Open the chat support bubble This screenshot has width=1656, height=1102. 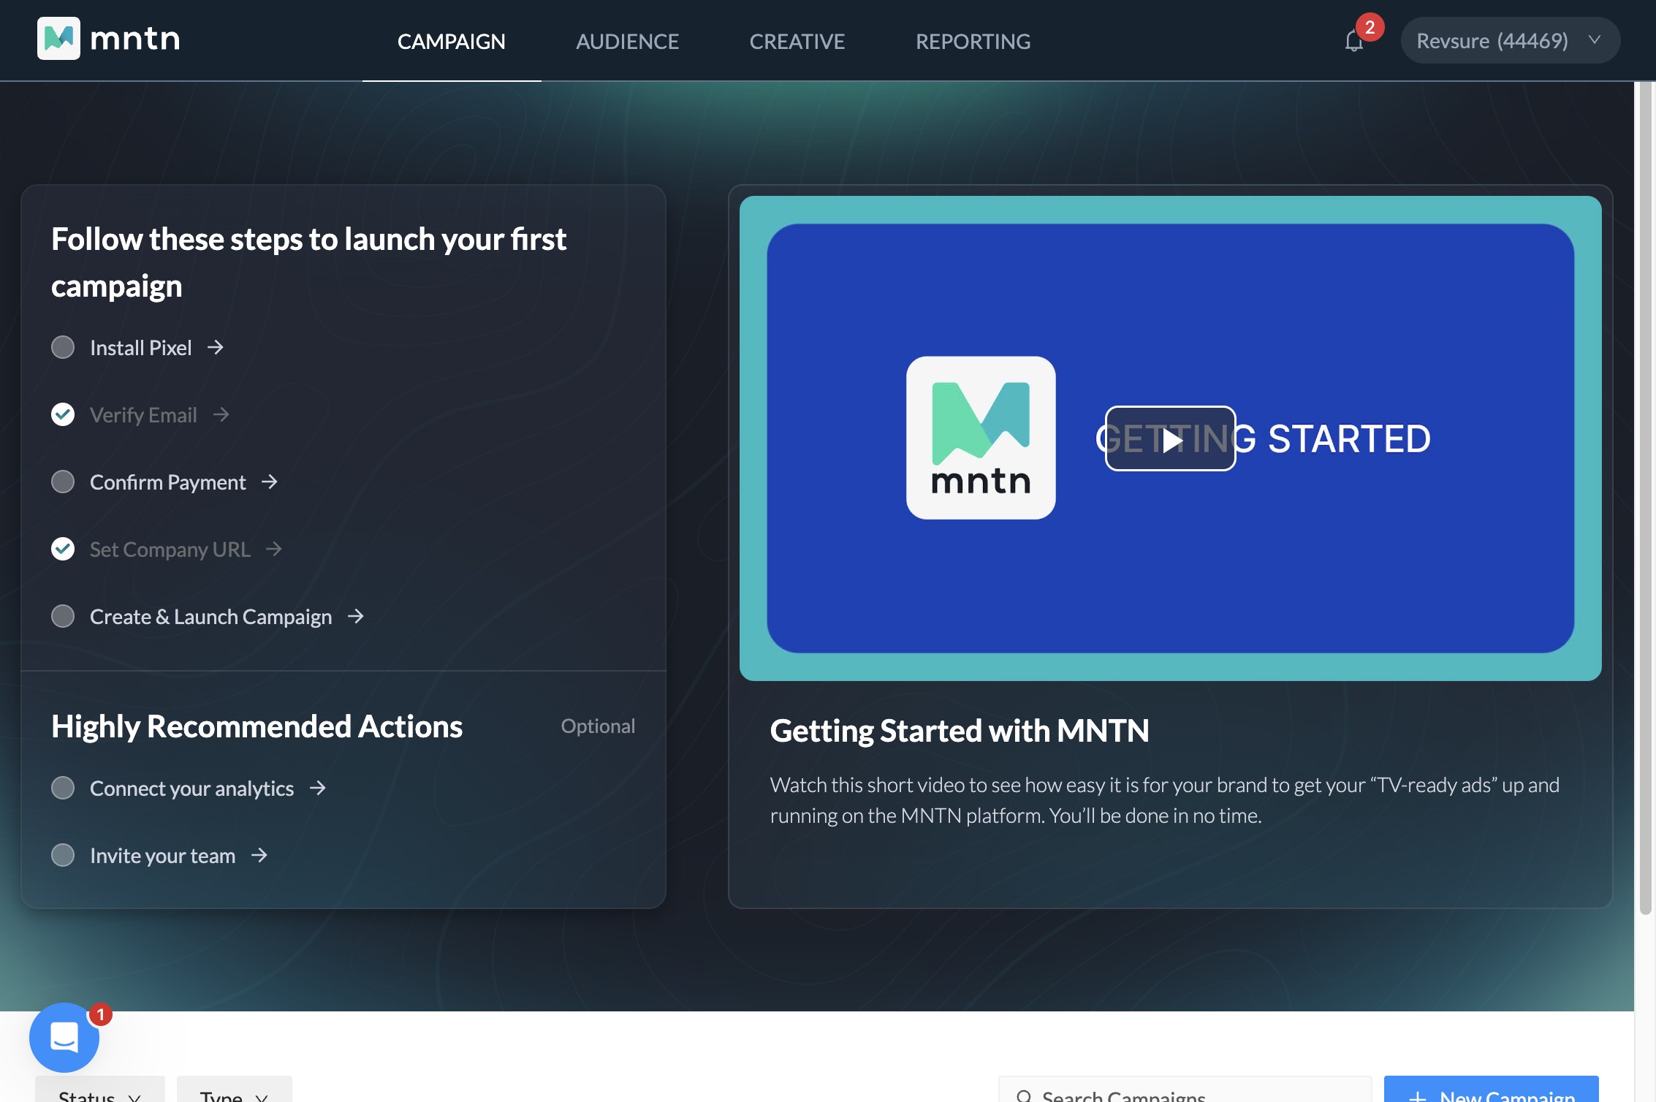pos(64,1036)
